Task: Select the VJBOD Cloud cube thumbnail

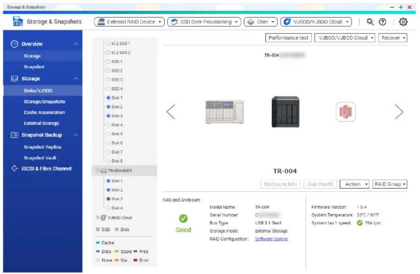Action: (345, 112)
